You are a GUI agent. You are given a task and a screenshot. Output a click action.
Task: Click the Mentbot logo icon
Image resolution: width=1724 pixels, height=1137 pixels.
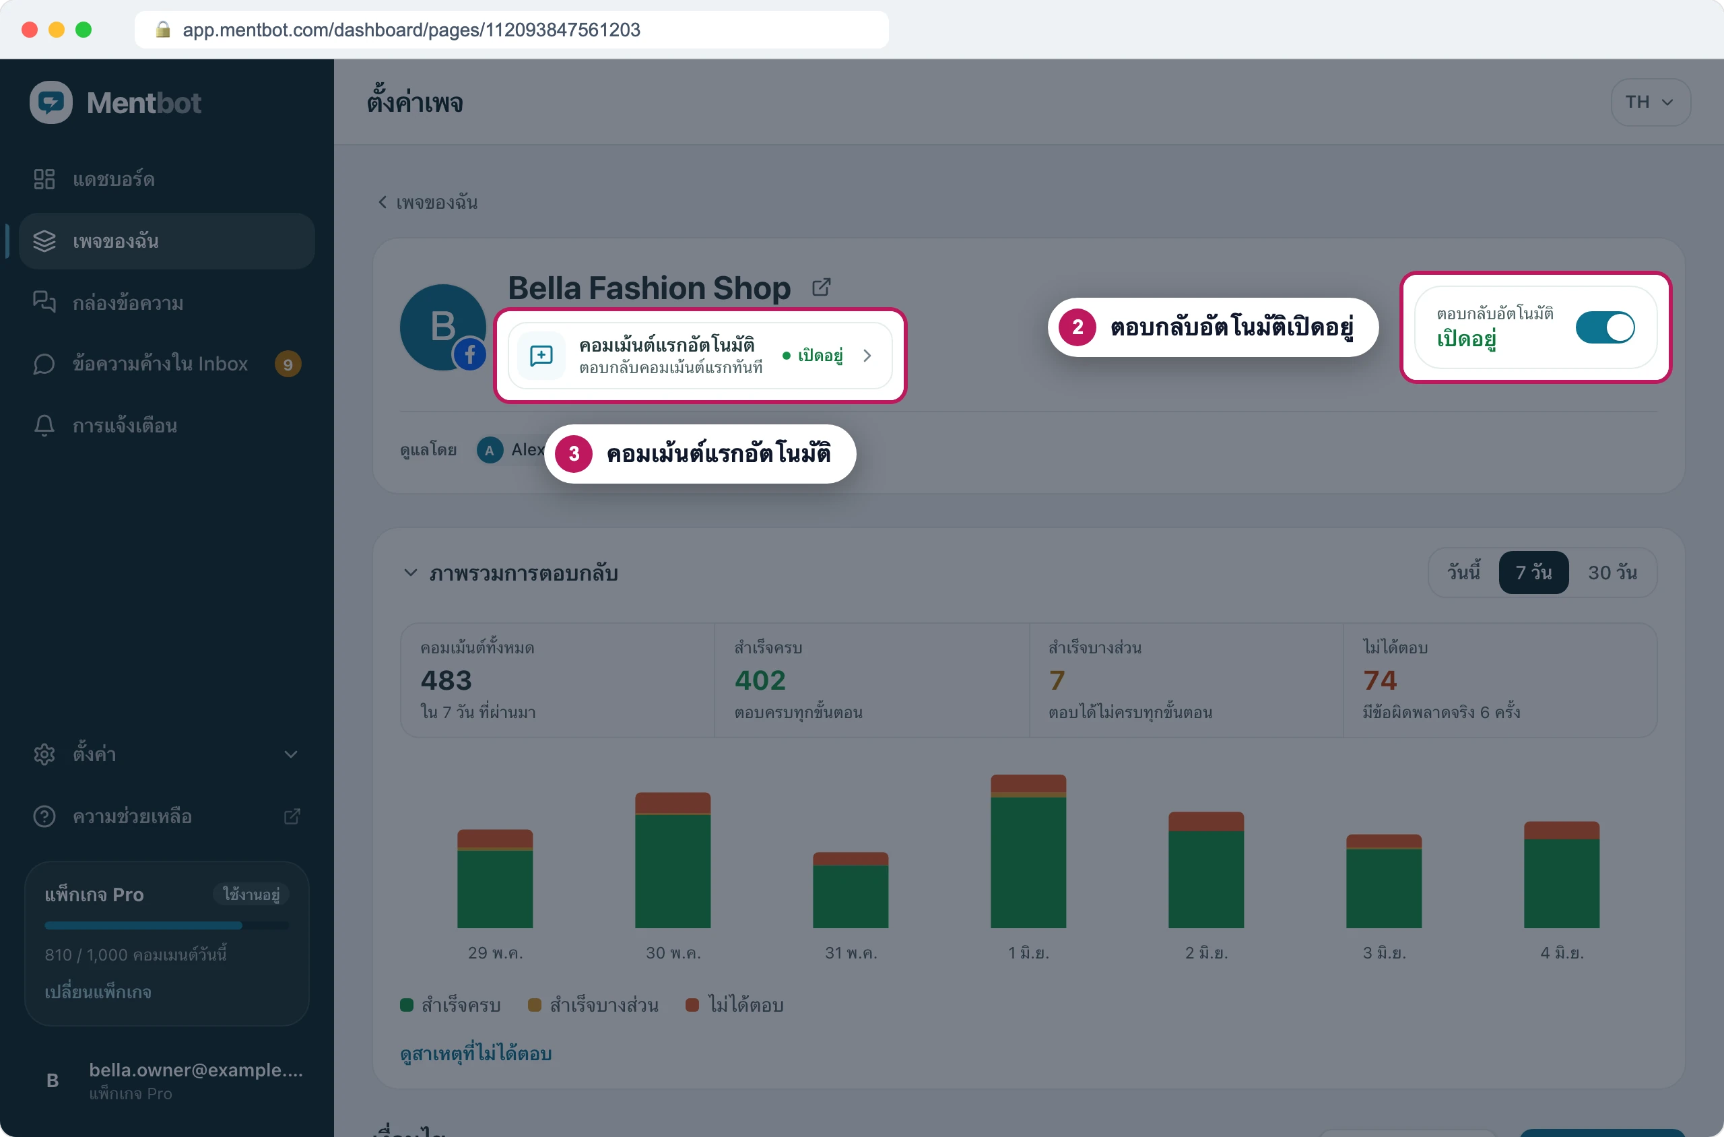pos(51,102)
